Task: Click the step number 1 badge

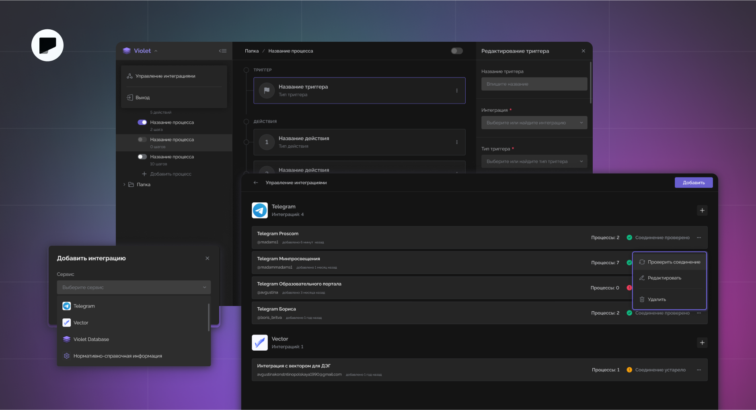Action: (x=267, y=142)
